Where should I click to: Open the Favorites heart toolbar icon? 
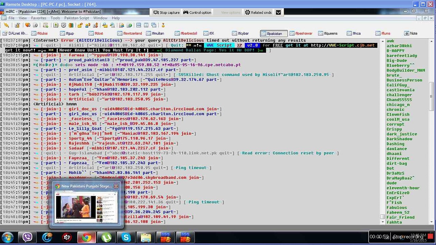tap(28, 25)
